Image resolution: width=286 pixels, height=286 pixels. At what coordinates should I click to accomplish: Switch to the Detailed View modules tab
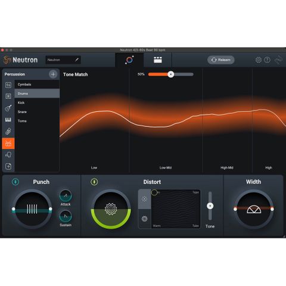158,60
